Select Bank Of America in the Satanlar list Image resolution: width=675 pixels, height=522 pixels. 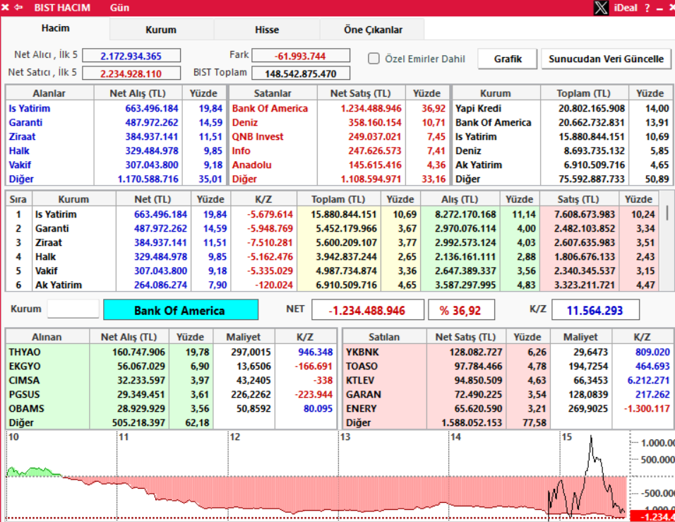point(270,109)
